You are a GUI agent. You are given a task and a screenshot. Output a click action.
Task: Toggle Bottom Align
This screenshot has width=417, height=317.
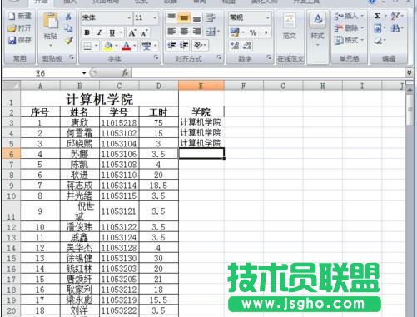click(x=196, y=18)
